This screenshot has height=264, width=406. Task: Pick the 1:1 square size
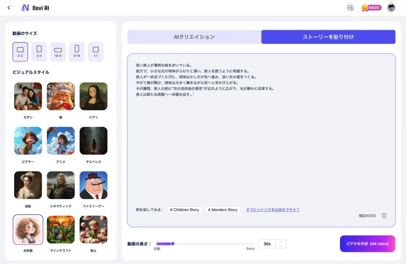click(95, 51)
